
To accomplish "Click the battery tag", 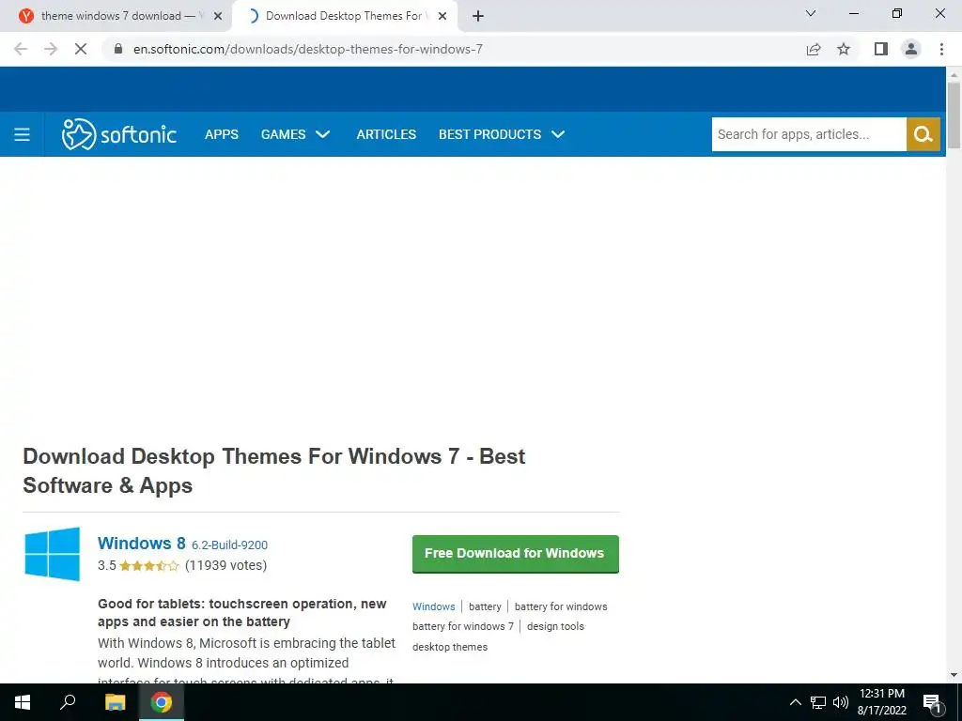I will pos(485,606).
